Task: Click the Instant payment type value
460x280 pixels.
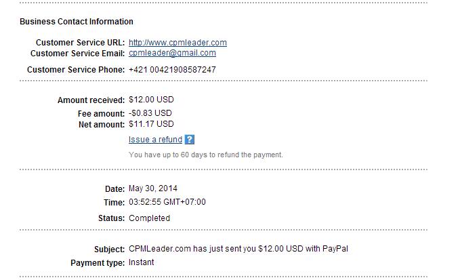Action: pyautogui.click(x=141, y=262)
